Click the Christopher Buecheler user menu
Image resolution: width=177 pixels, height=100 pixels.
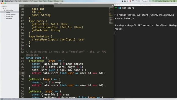(162, 1)
